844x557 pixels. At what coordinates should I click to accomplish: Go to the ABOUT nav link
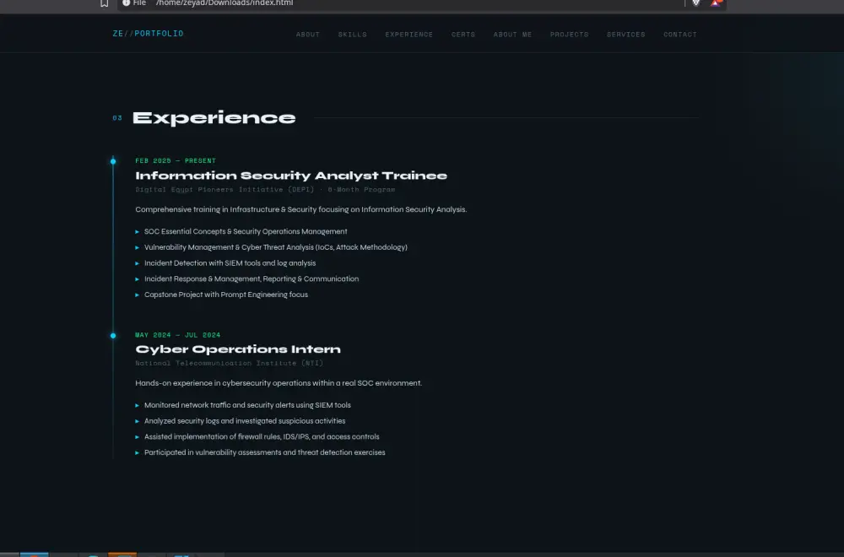coord(308,35)
